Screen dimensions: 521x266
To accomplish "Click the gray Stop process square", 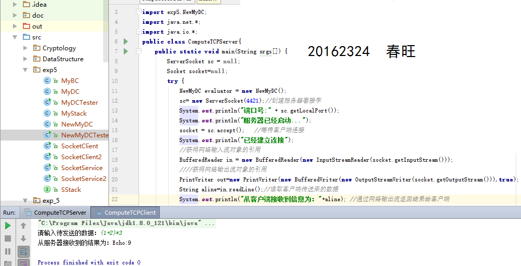I will pyautogui.click(x=8, y=239).
